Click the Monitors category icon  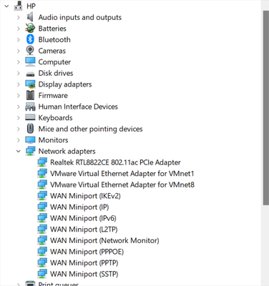(30, 140)
